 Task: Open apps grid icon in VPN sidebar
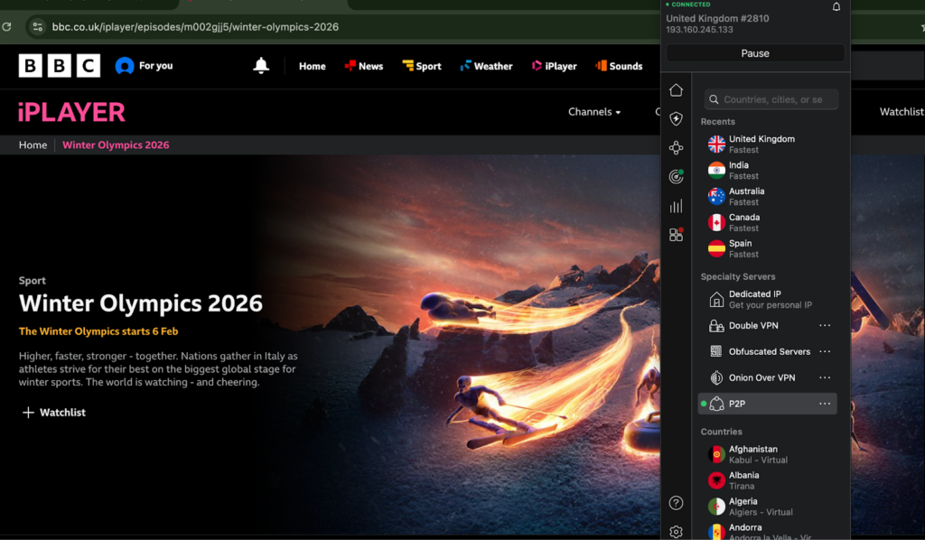676,235
